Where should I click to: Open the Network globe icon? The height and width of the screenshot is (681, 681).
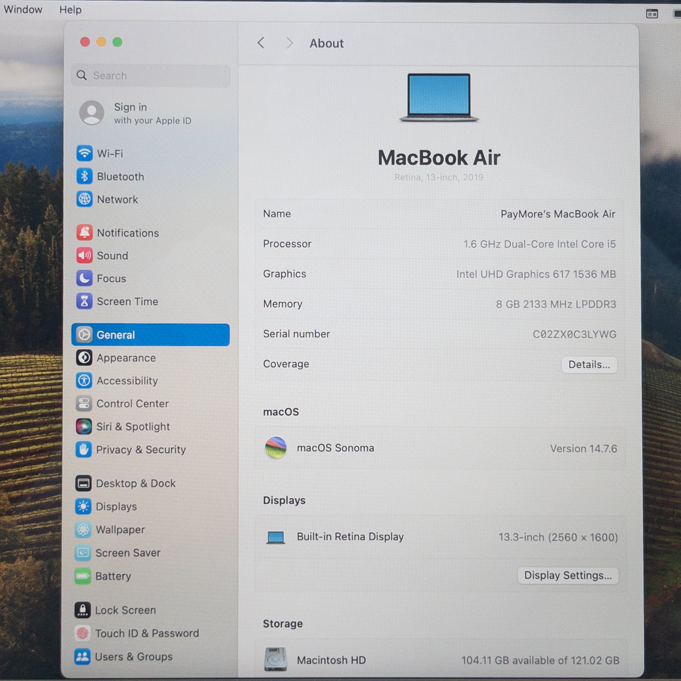click(x=84, y=199)
